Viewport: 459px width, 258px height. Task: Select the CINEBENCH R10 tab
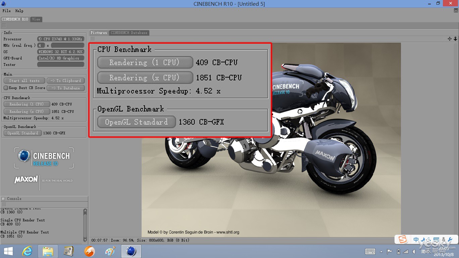15,19
